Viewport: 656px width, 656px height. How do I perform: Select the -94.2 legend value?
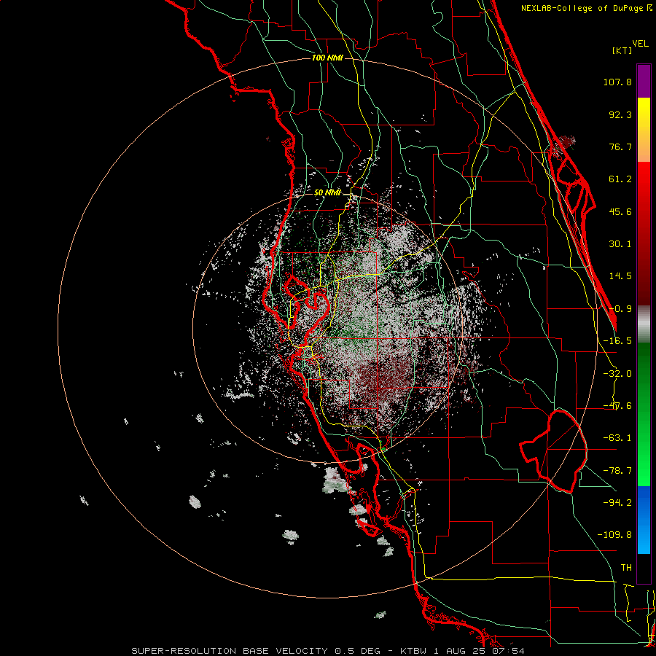click(x=617, y=502)
